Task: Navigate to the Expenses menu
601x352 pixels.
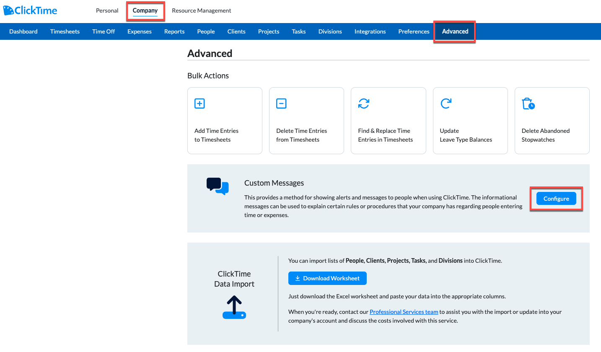Action: click(140, 31)
